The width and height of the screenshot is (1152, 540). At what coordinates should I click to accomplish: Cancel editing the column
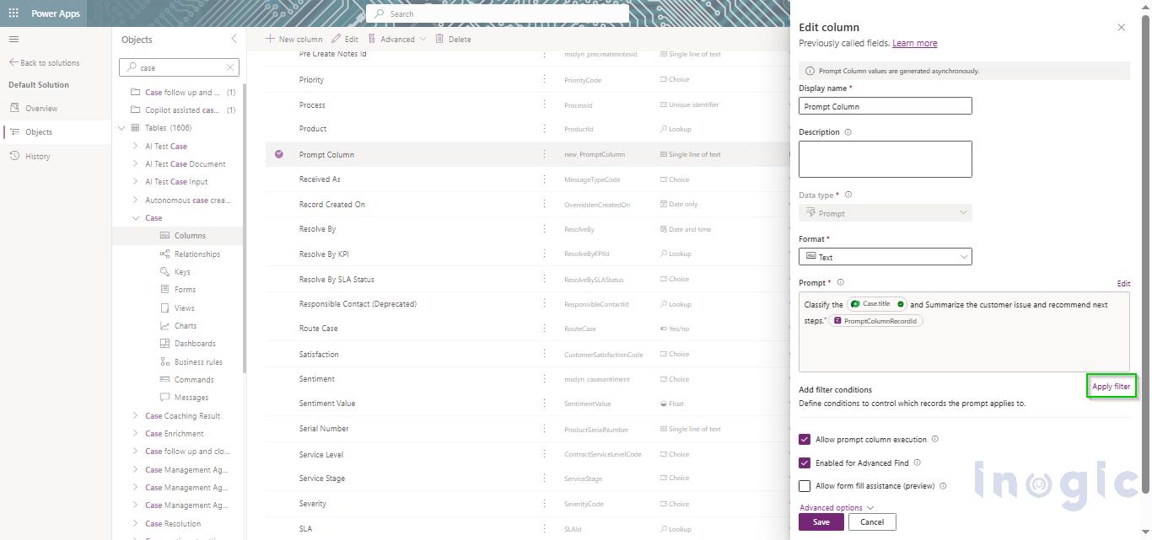[x=872, y=521]
